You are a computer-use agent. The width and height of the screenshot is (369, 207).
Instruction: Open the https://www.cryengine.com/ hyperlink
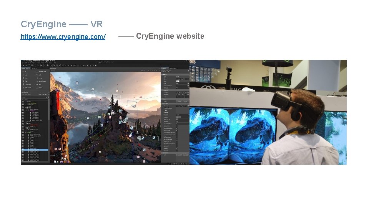pos(63,37)
